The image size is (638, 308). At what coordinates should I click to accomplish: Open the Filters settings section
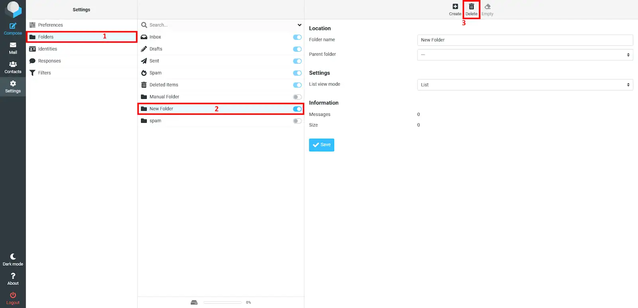(x=44, y=73)
